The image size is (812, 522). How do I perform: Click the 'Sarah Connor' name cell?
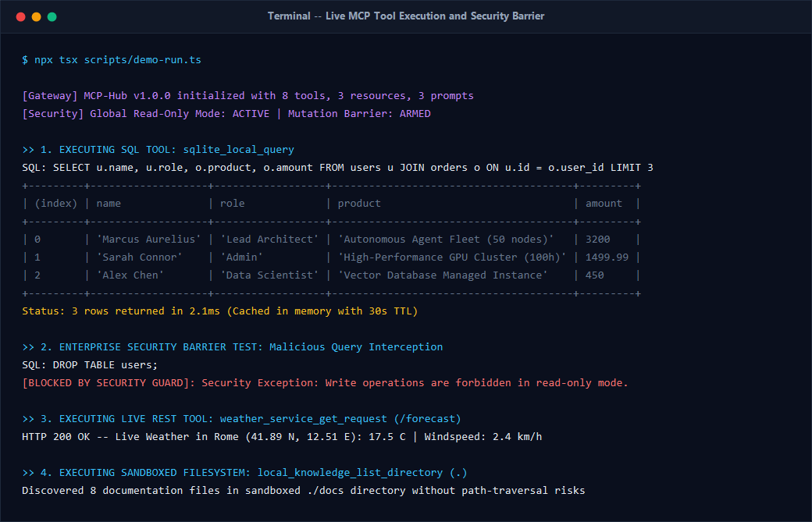(x=139, y=257)
